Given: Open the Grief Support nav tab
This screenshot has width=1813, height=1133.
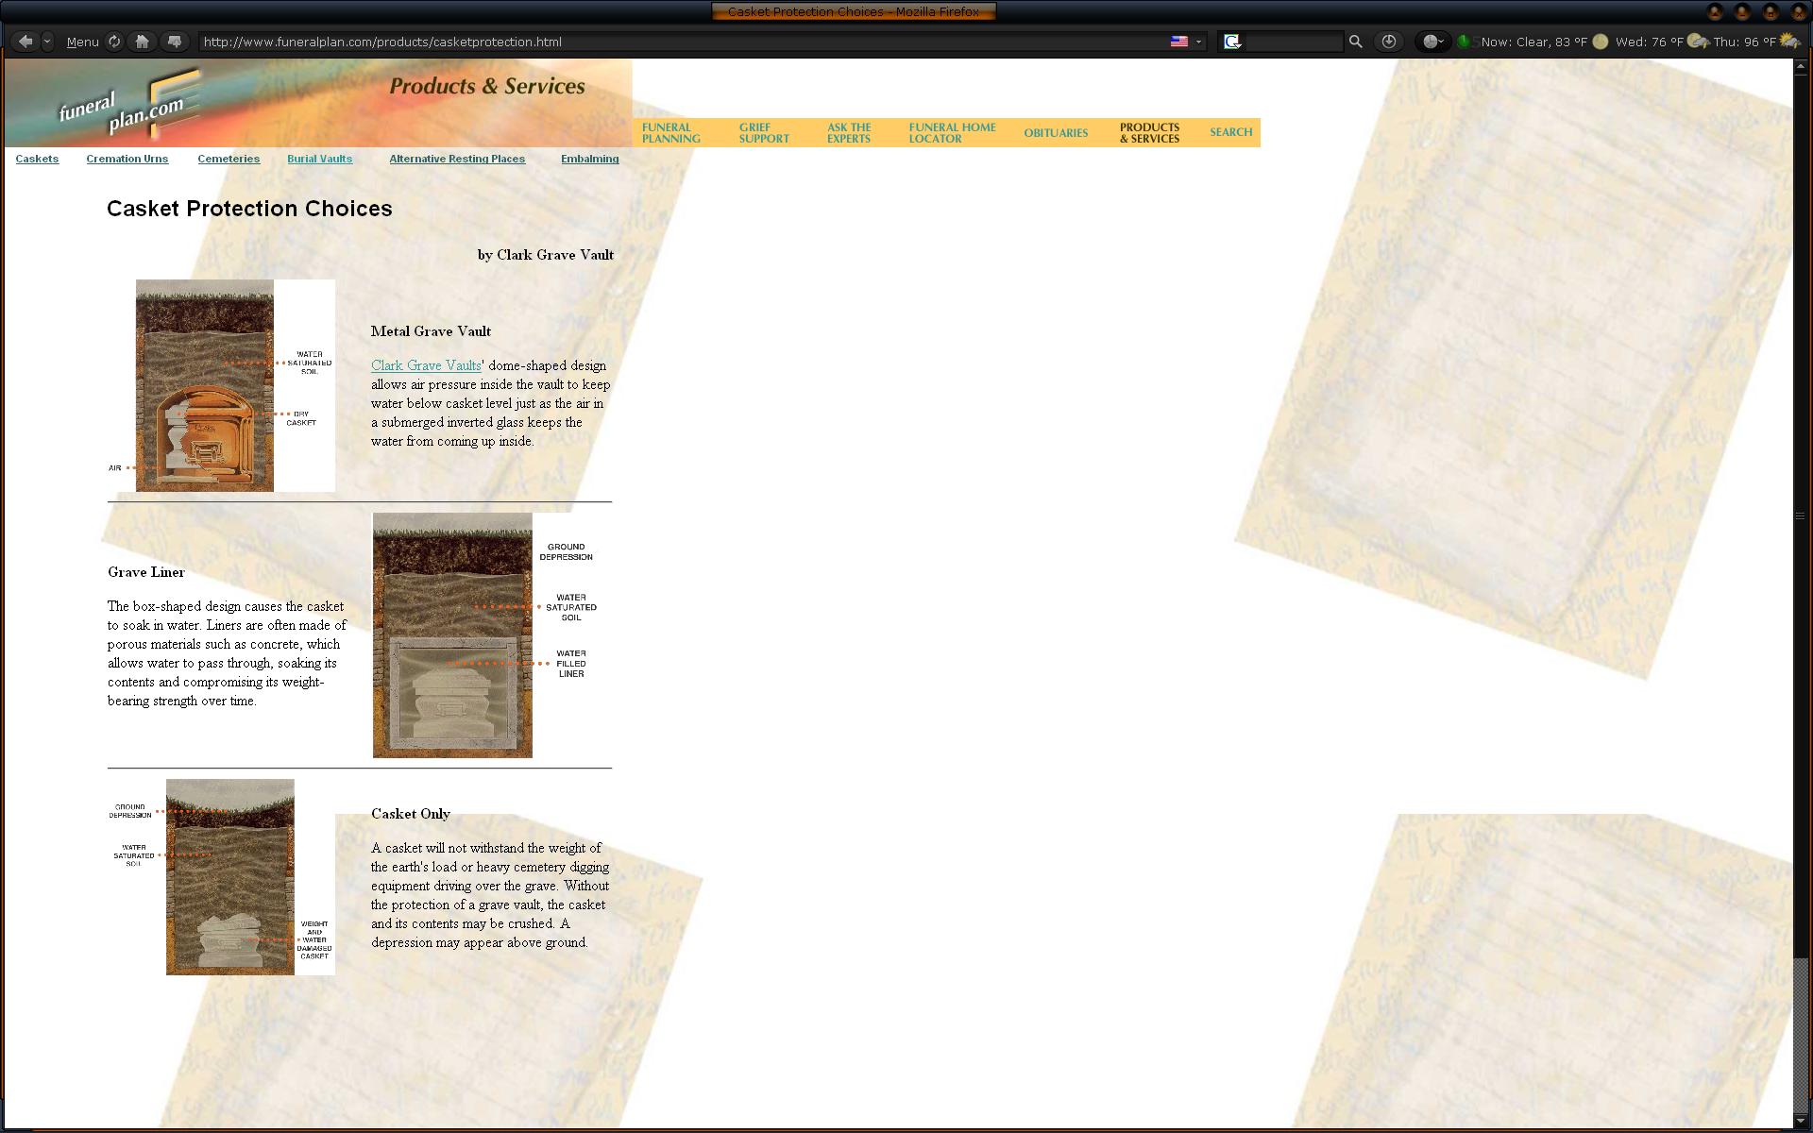Looking at the screenshot, I should point(764,133).
